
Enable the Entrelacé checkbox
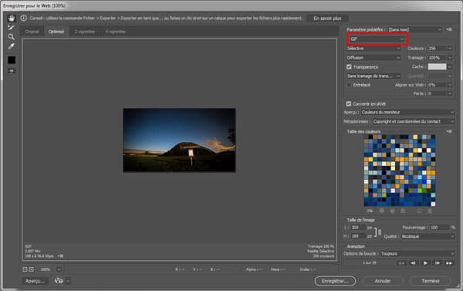click(x=349, y=85)
